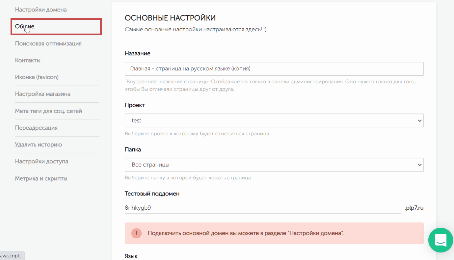
Task: Open the Папка dropdown with Все страницы
Action: 274,165
